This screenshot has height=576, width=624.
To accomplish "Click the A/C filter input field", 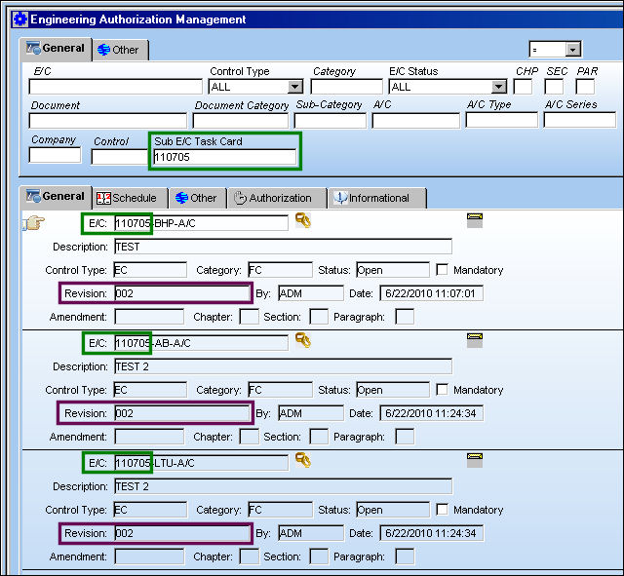I will point(416,121).
